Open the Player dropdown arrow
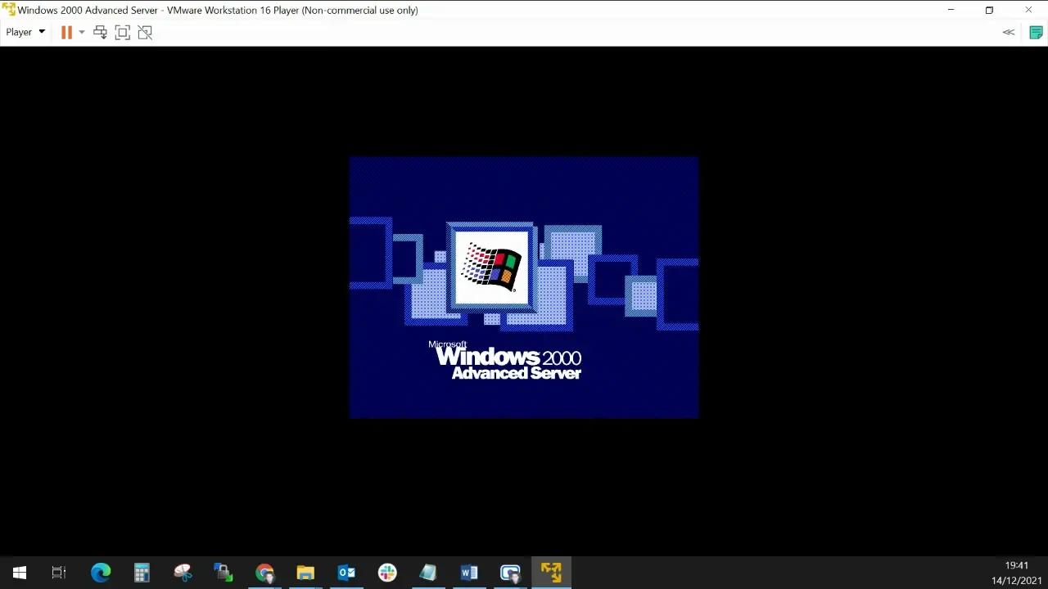Viewport: 1048px width, 589px height. pyautogui.click(x=40, y=32)
